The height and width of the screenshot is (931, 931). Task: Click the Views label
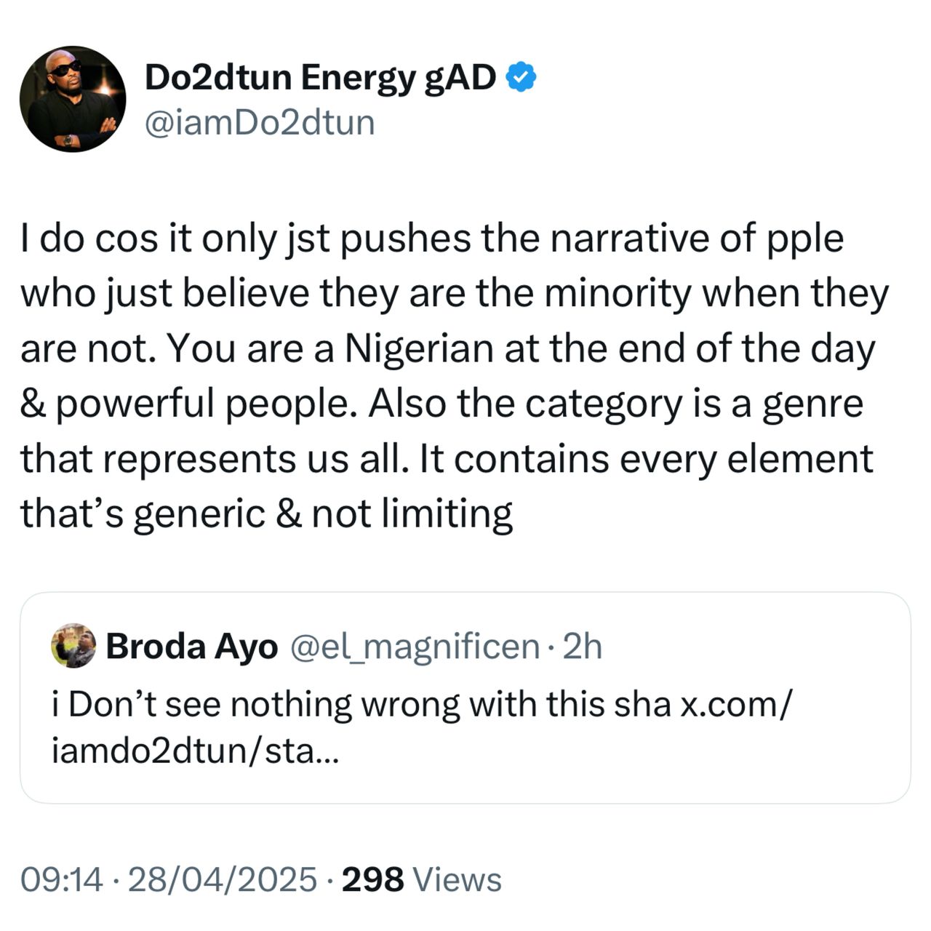(x=457, y=879)
